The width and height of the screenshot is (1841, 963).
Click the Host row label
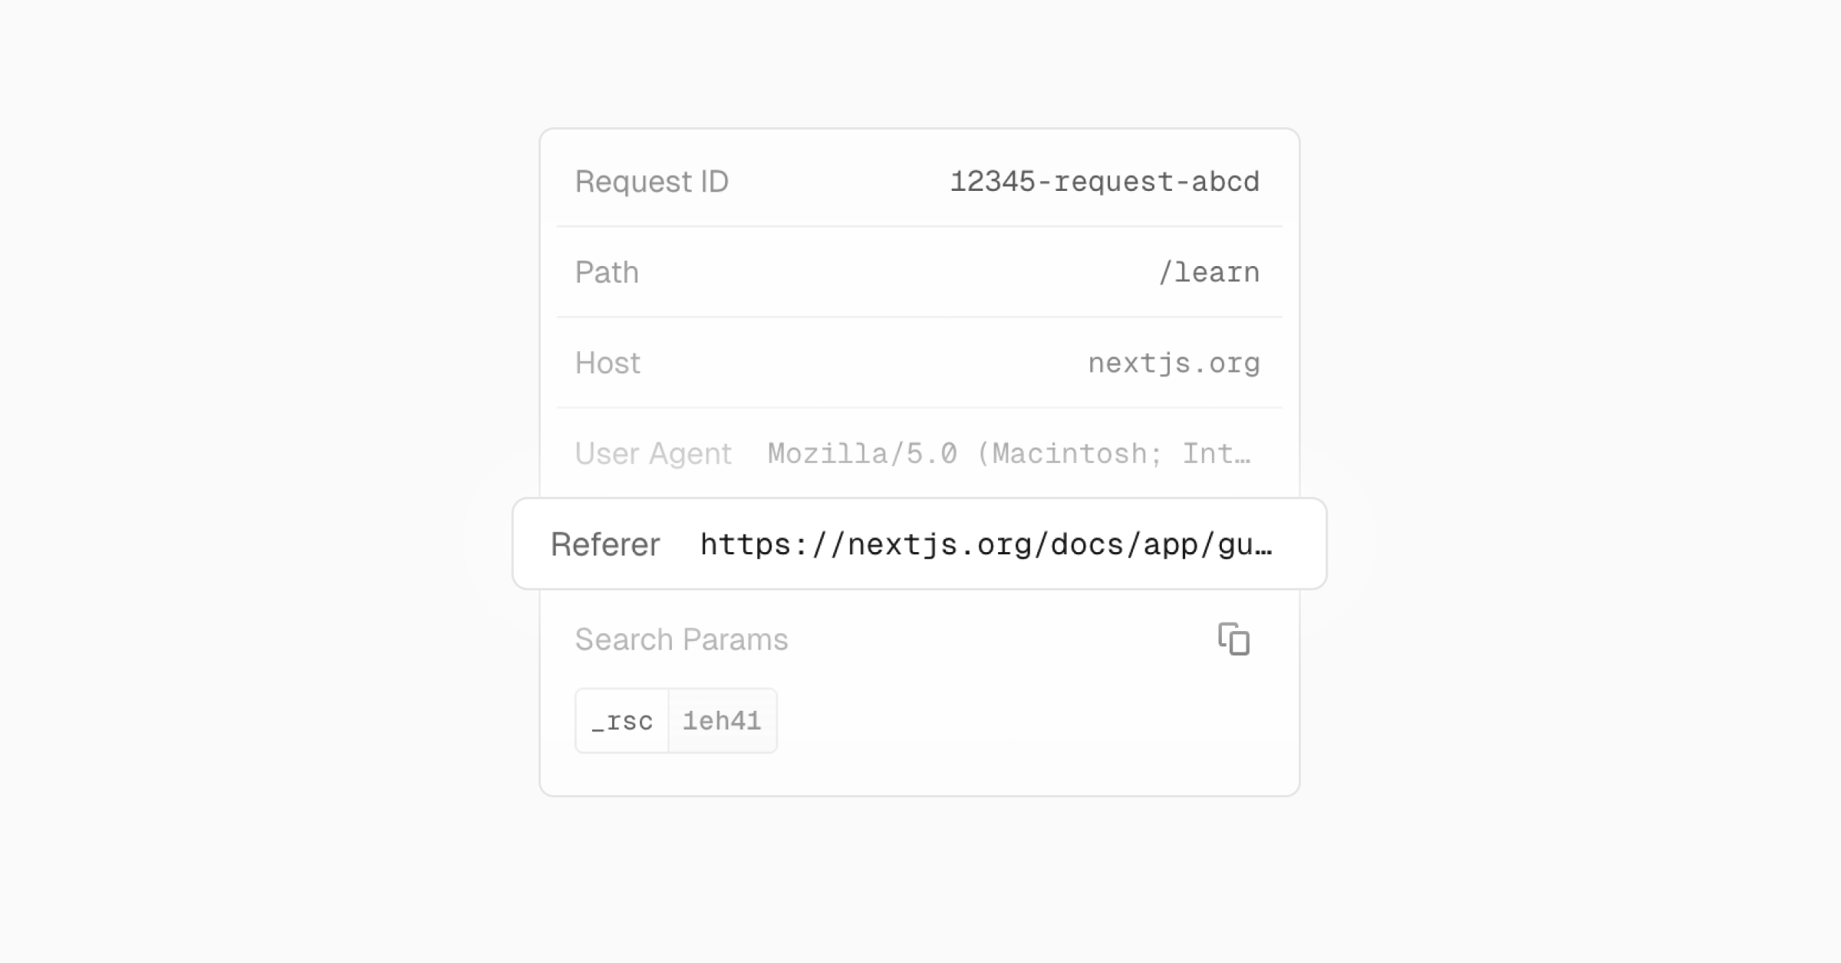pyautogui.click(x=608, y=363)
